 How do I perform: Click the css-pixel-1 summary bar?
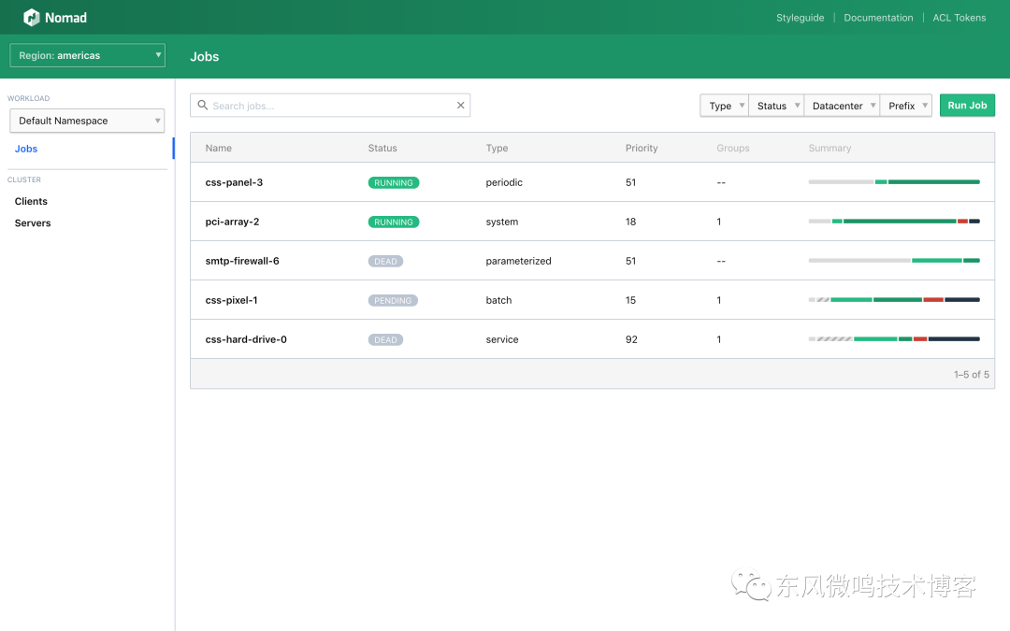coord(894,300)
